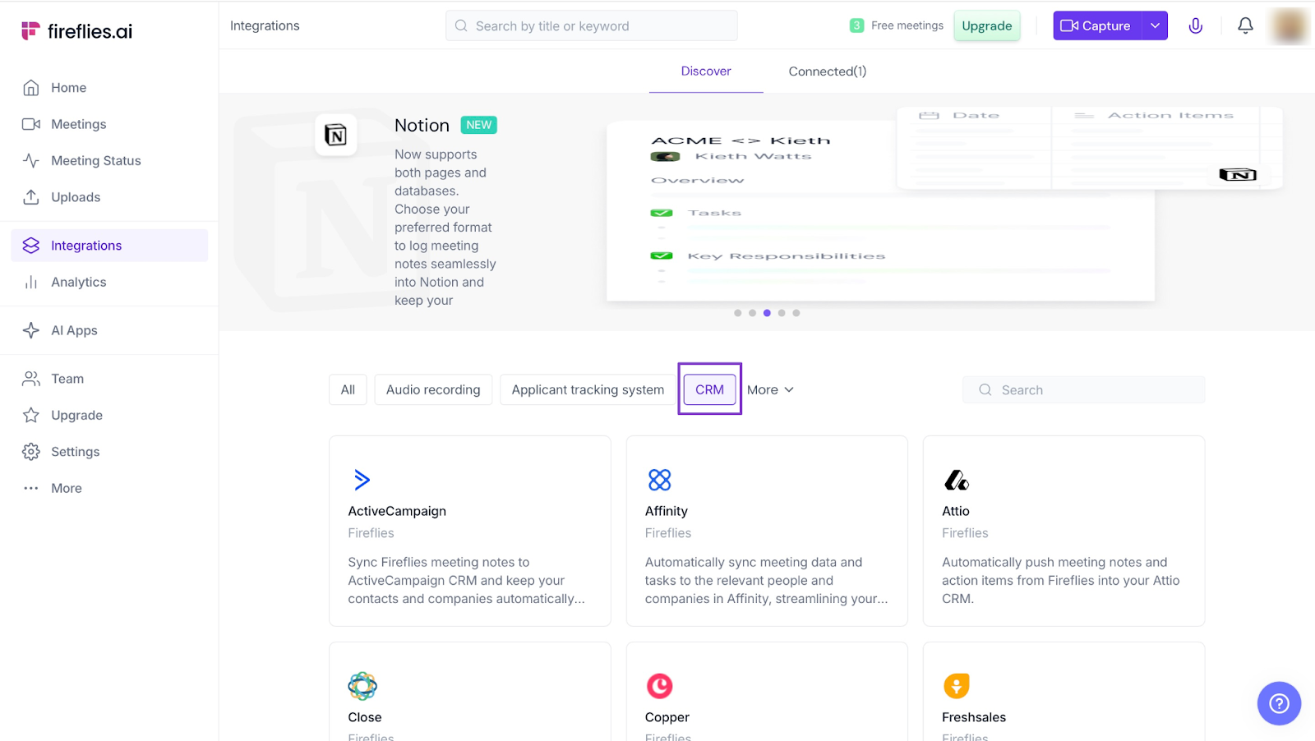Click the Close card title text

365,717
